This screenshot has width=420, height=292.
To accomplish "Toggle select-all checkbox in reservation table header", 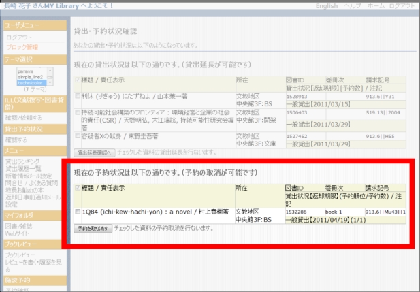I will click(x=78, y=188).
